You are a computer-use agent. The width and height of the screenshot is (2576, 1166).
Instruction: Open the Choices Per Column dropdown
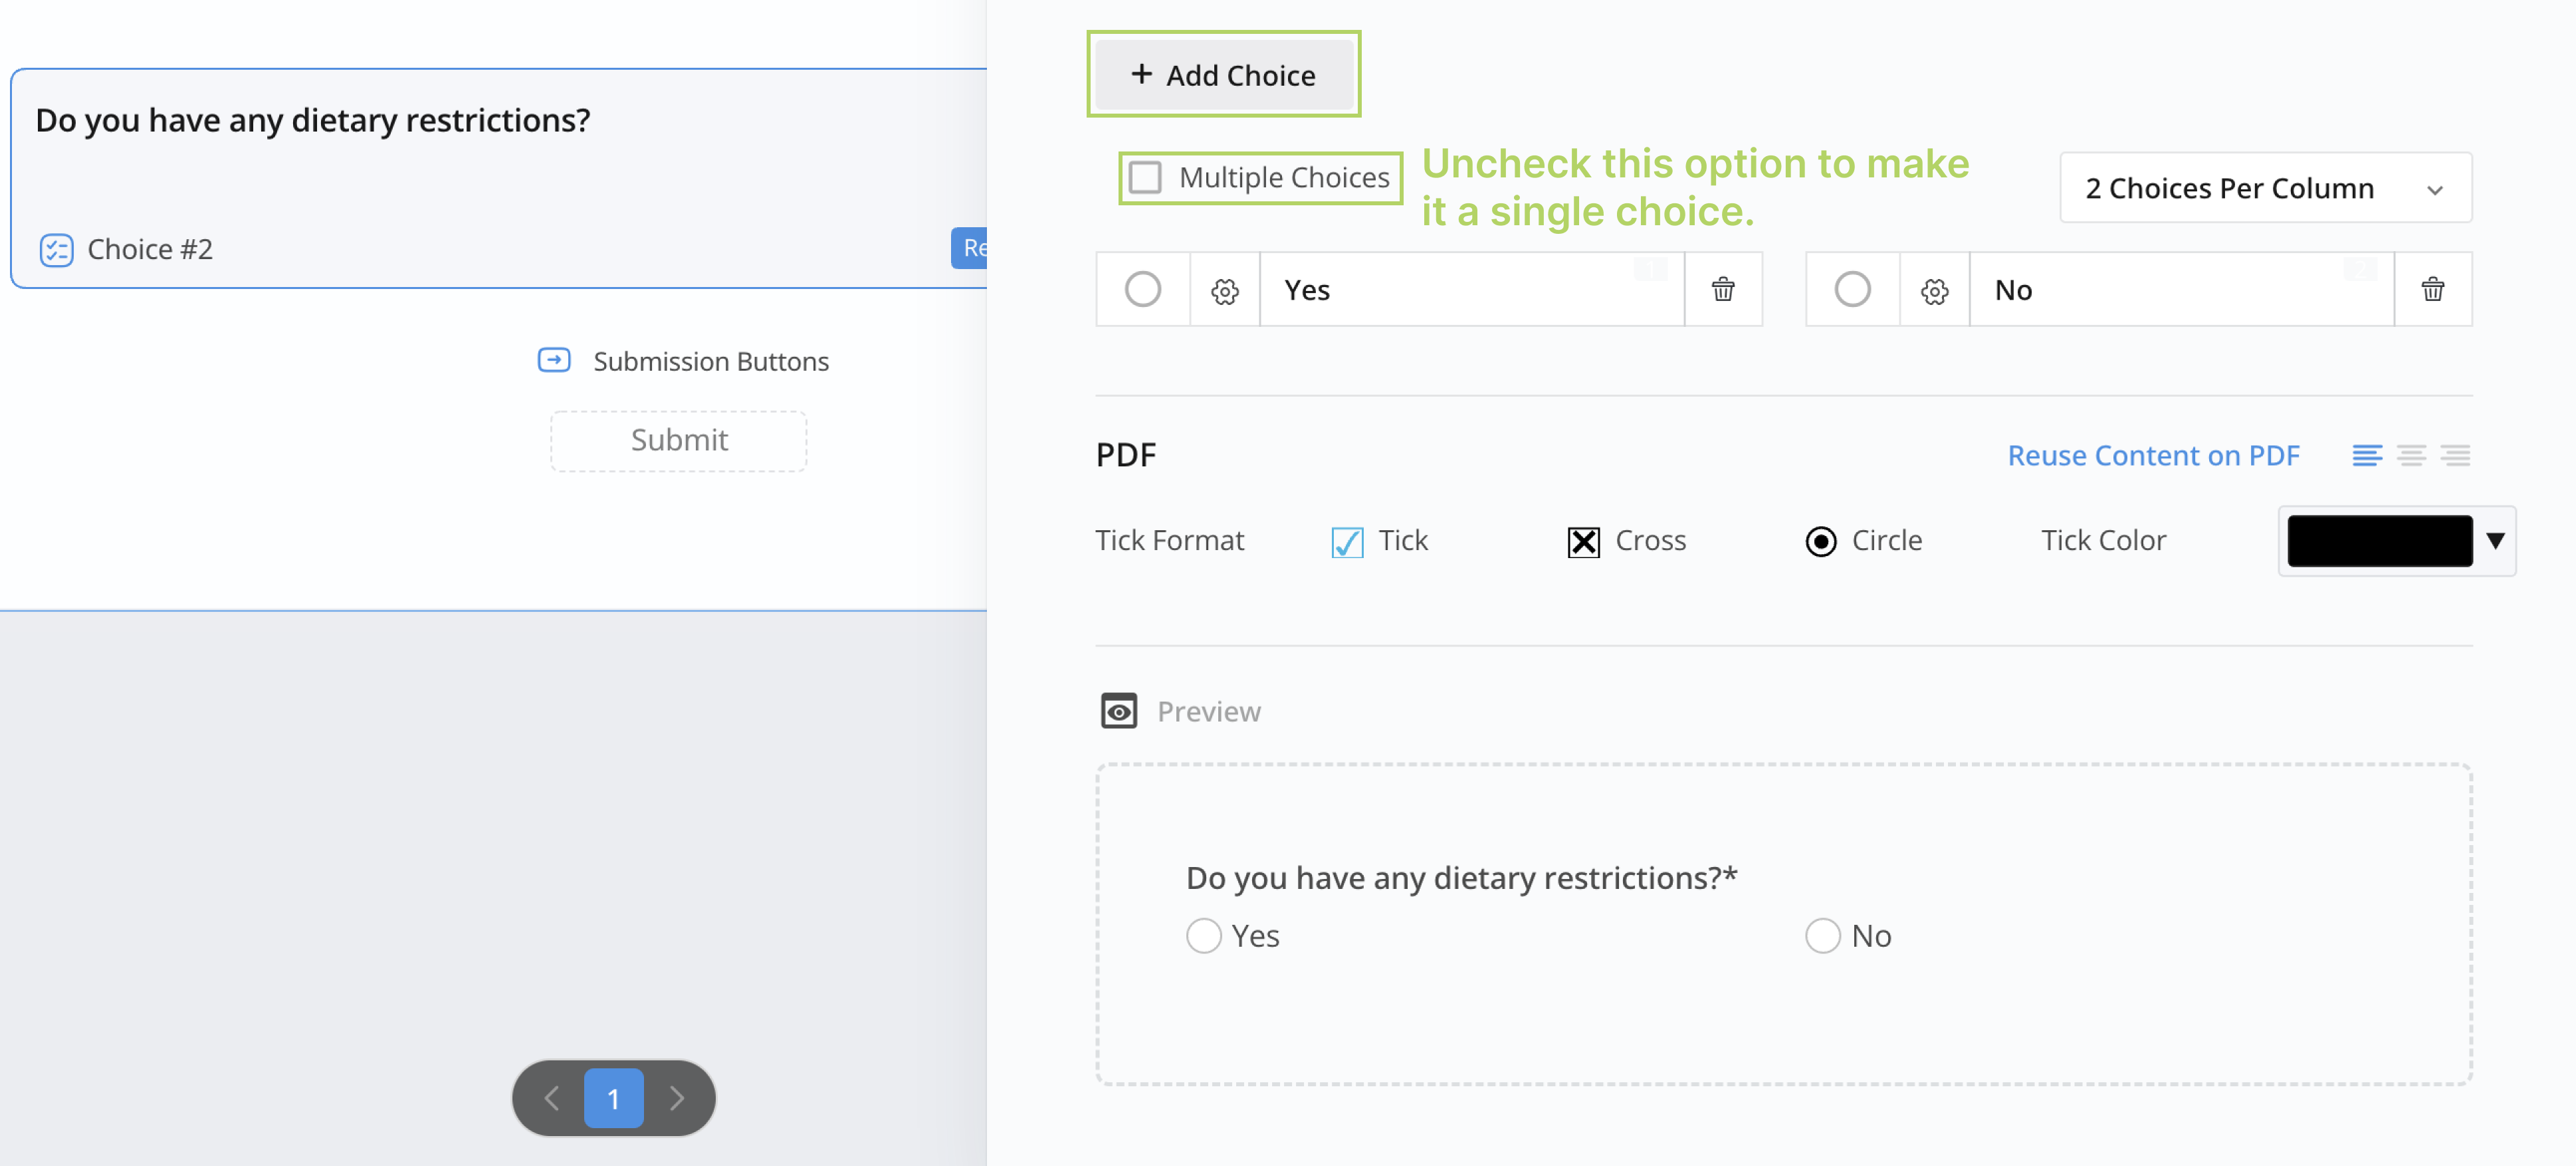(x=2265, y=188)
